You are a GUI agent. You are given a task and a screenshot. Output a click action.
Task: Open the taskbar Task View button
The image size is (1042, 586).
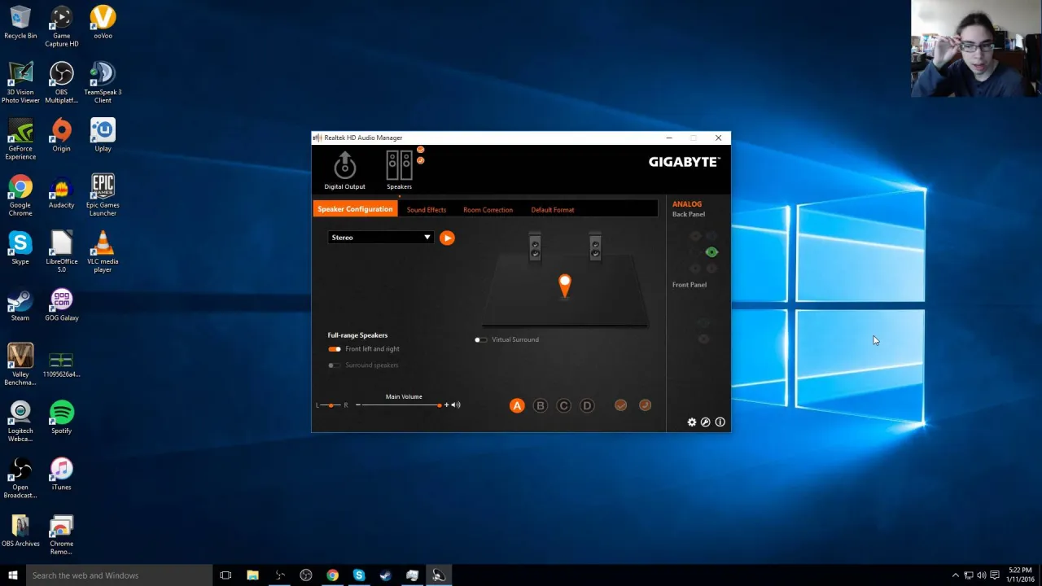point(225,575)
